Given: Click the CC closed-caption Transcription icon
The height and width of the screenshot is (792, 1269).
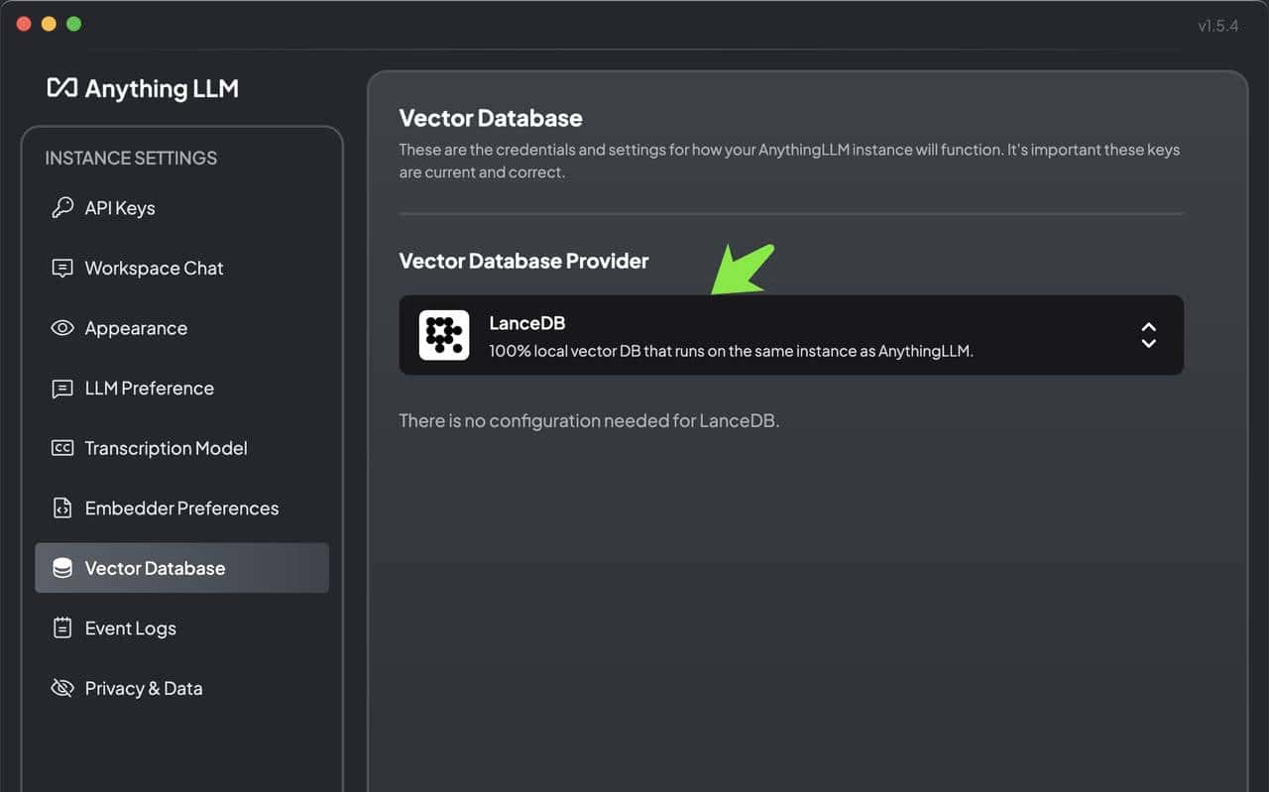Looking at the screenshot, I should (x=62, y=448).
